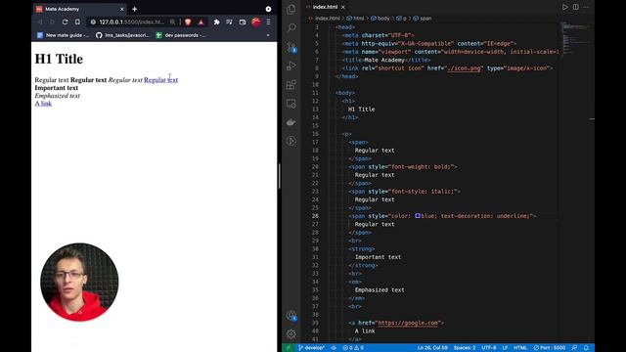Image resolution: width=626 pixels, height=352 pixels.
Task: Click the blue color swatch on line 26
Action: (418, 216)
